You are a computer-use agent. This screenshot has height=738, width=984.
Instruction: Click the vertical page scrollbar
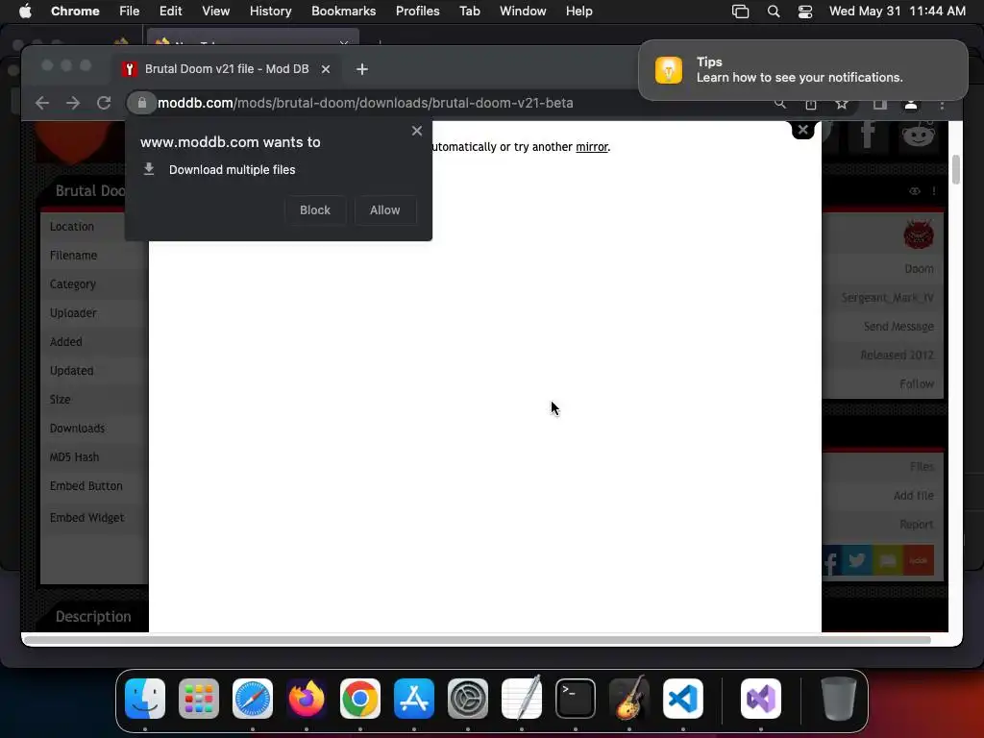click(956, 169)
